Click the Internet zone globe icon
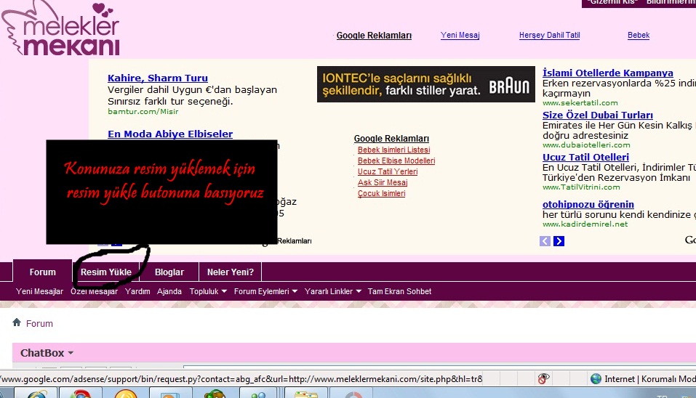 pos(596,378)
